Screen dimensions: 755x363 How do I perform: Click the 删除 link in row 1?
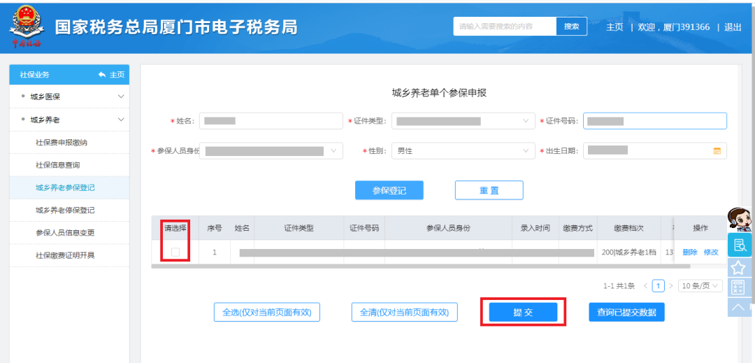pyautogui.click(x=690, y=252)
